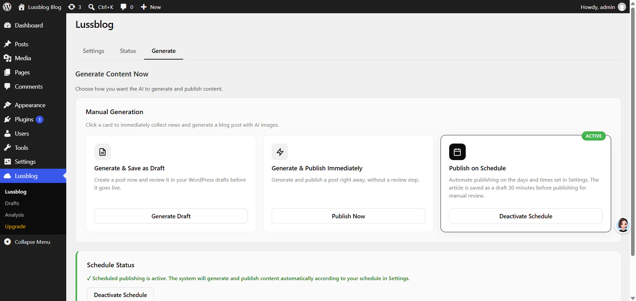
Task: Click the Lussblog cloud icon
Action: (x=7, y=176)
